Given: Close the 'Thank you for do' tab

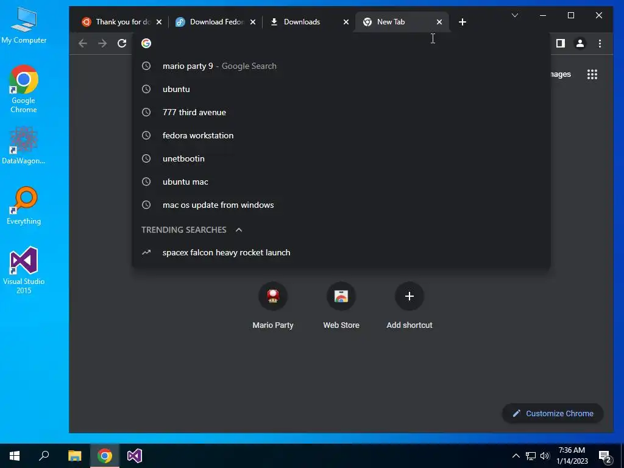Looking at the screenshot, I should pyautogui.click(x=159, y=22).
